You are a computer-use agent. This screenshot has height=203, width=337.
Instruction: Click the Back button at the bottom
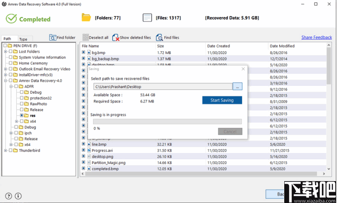[x=275, y=194]
